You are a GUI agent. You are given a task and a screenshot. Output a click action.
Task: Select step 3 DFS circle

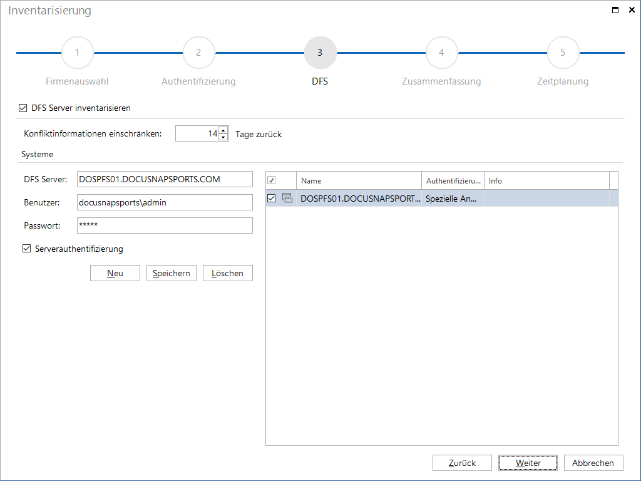(x=320, y=53)
